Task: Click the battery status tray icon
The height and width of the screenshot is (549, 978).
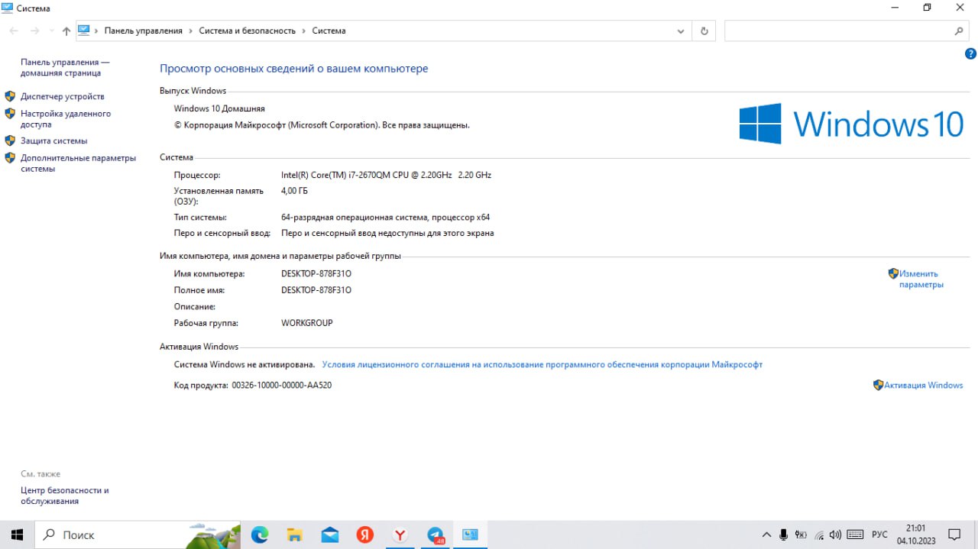Action: coord(801,534)
